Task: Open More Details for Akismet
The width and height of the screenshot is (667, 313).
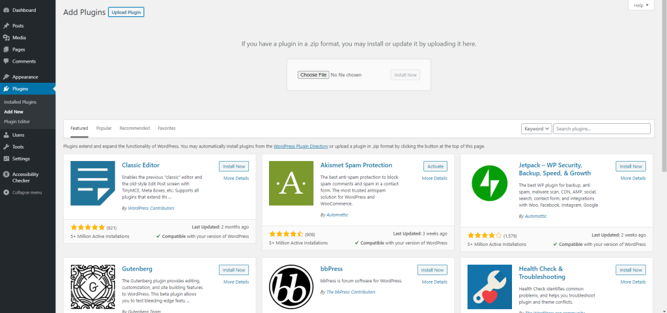Action: click(x=434, y=179)
